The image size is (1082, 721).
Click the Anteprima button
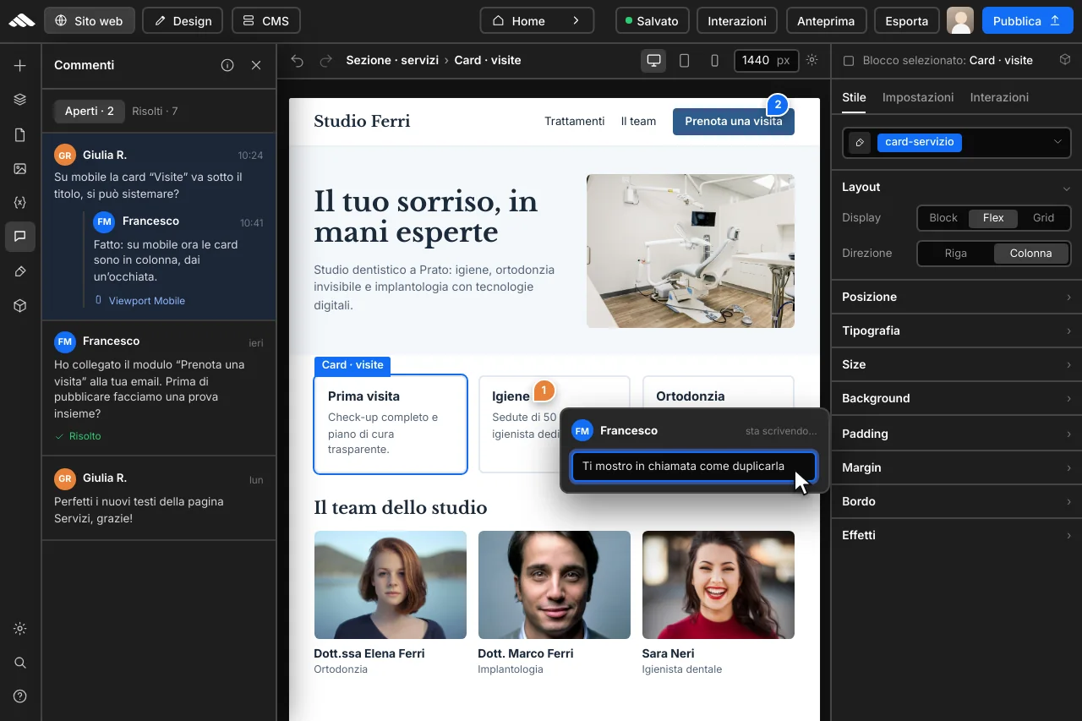[x=826, y=21]
